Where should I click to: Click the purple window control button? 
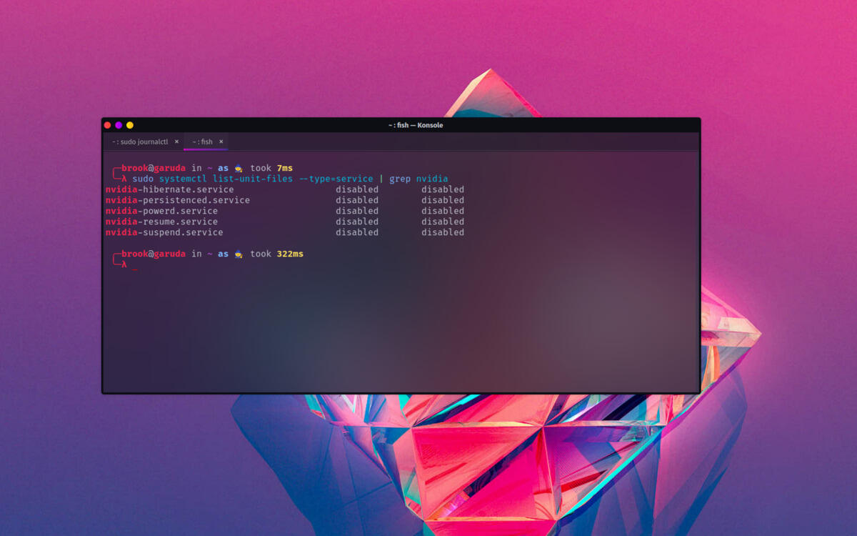pyautogui.click(x=119, y=125)
